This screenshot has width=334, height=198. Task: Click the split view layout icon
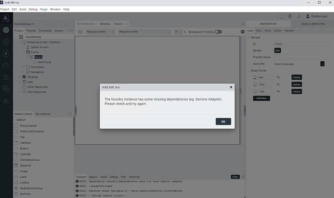point(80,32)
